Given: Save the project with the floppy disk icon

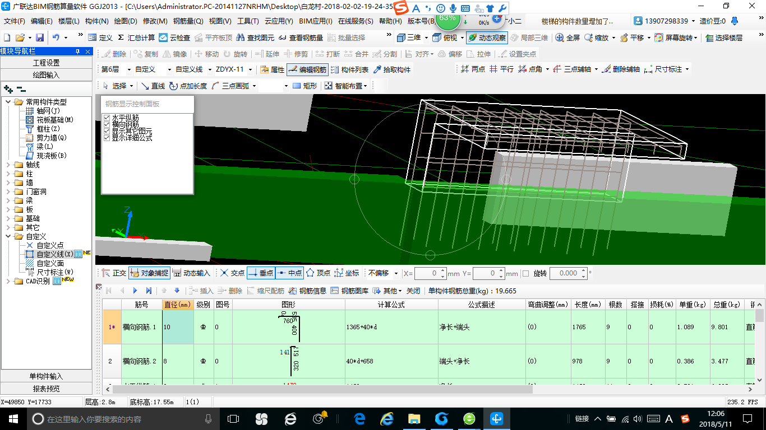Looking at the screenshot, I should (x=40, y=38).
